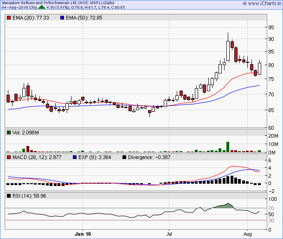Click the red EMA (20) legend swatch
Screen dimensions: 283x239
[x=9, y=18]
